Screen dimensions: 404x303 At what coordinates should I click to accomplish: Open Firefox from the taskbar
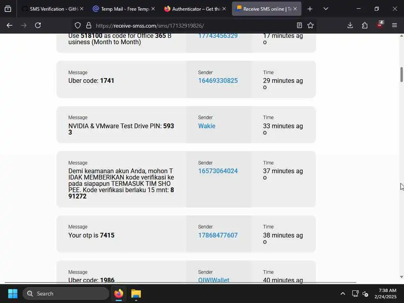tap(119, 294)
